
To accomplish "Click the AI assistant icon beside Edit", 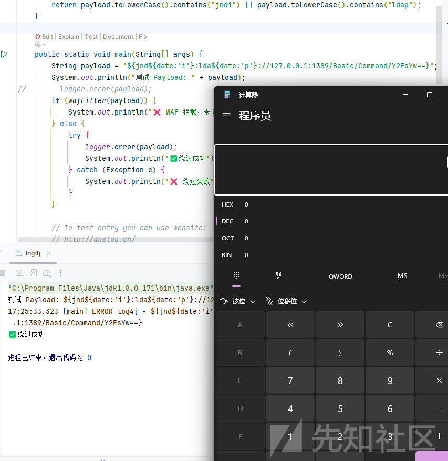I will pyautogui.click(x=37, y=37).
